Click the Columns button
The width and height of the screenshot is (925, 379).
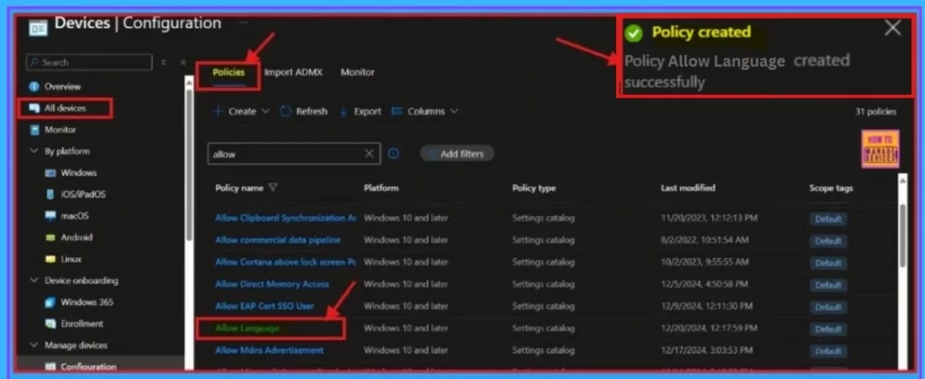pos(418,111)
